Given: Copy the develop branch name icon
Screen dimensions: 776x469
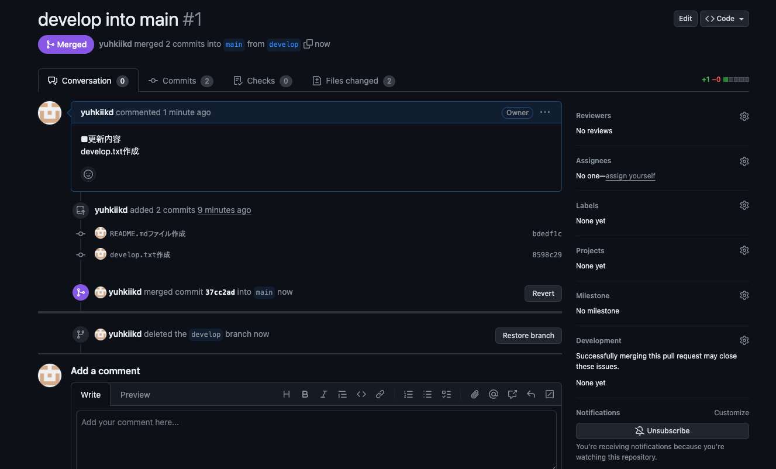Looking at the screenshot, I should click(308, 44).
